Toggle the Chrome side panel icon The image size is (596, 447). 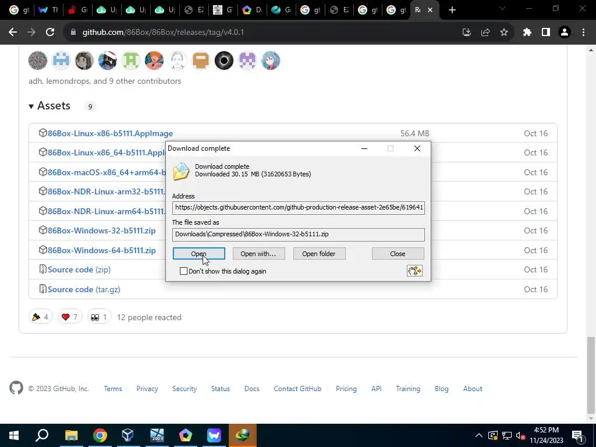click(546, 33)
